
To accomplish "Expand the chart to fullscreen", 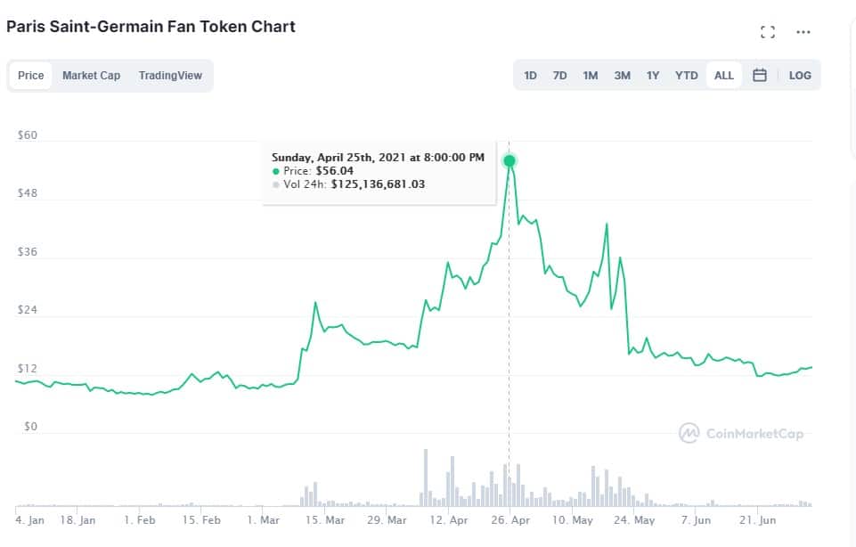I will coord(767,32).
